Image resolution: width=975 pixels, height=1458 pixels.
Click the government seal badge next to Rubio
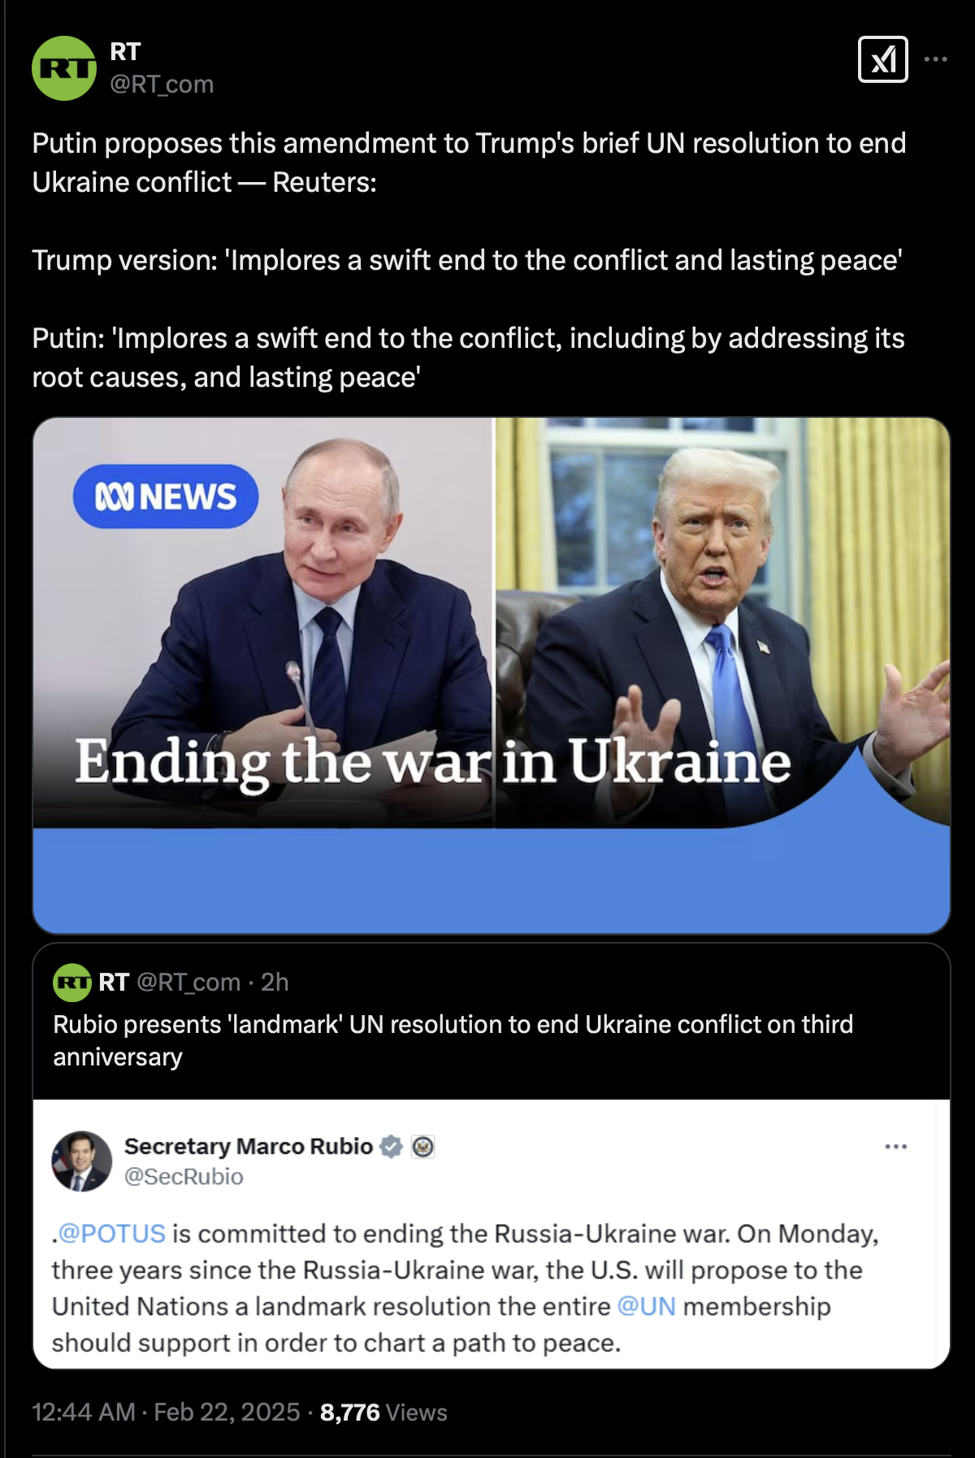click(x=423, y=1147)
